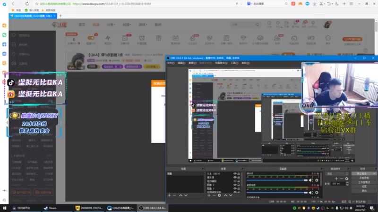Screen dimensions: 378x212
Task: Toggle visibility of 图像 4 source
Action: click(x=235, y=185)
